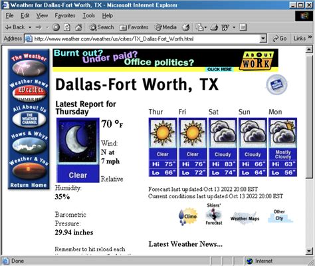Click the Latest Weather News heading
This screenshot has width=315, height=266.
185,244
